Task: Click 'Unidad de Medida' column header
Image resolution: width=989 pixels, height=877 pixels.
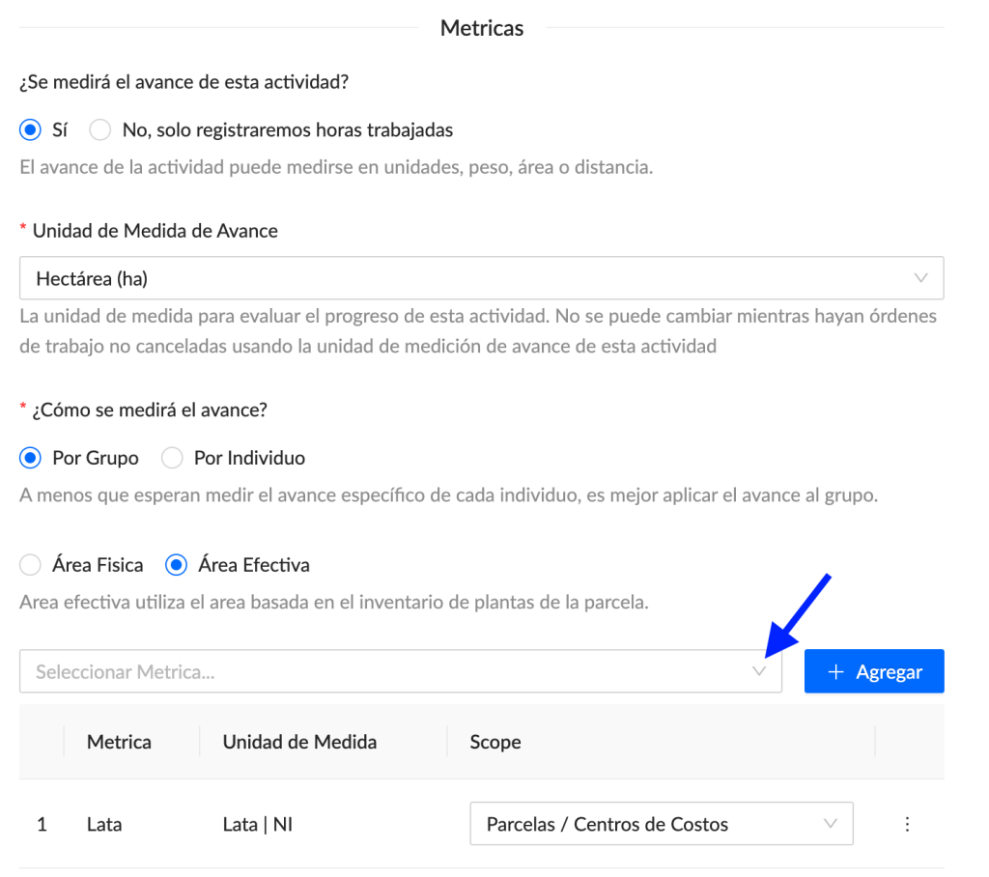Action: 299,742
